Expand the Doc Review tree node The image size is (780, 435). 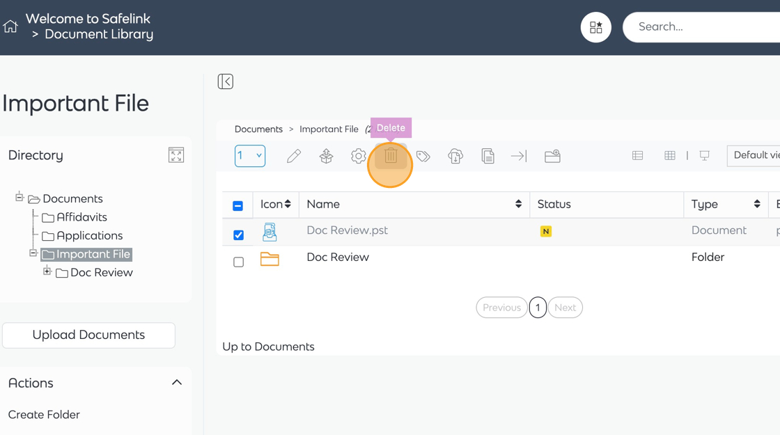pos(47,271)
